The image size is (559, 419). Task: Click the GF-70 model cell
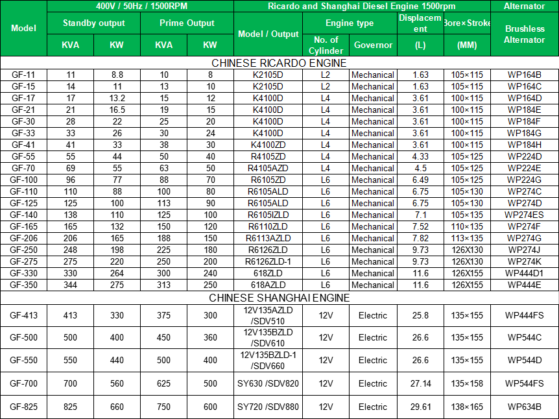click(23, 168)
